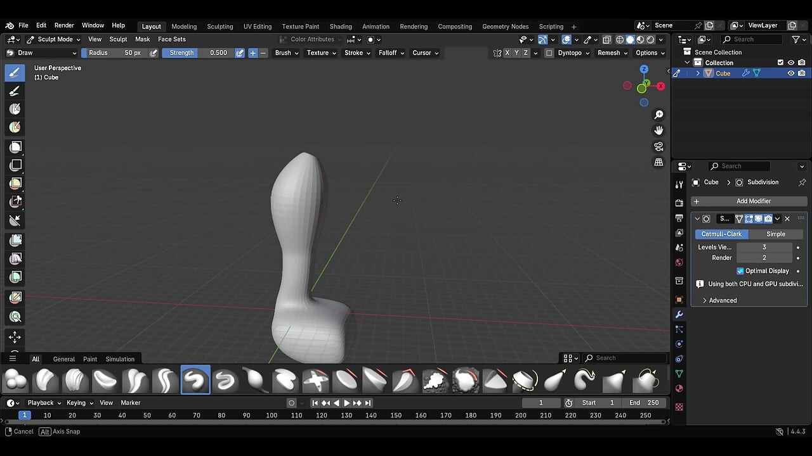Click the Add Modifier button

point(749,201)
